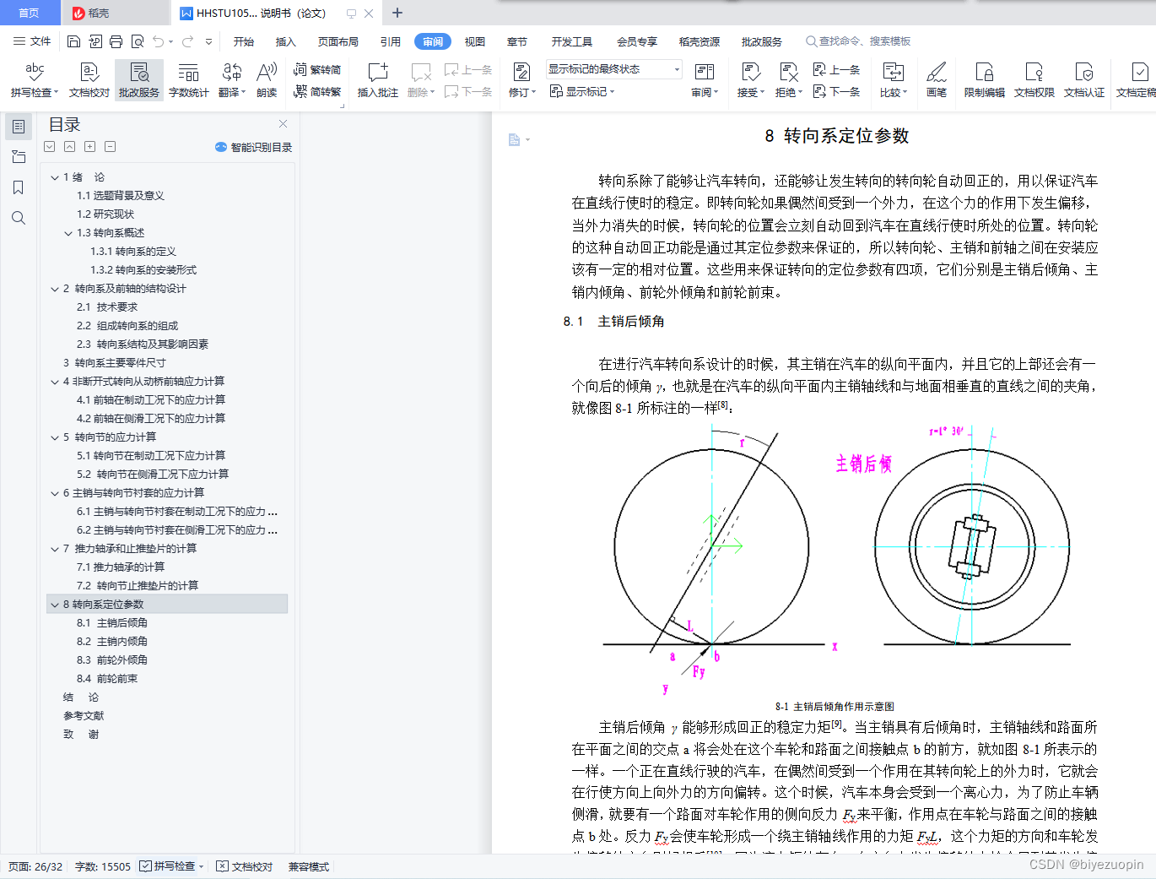
Task: Switch to the 页面布局 ribbon tab
Action: [338, 41]
